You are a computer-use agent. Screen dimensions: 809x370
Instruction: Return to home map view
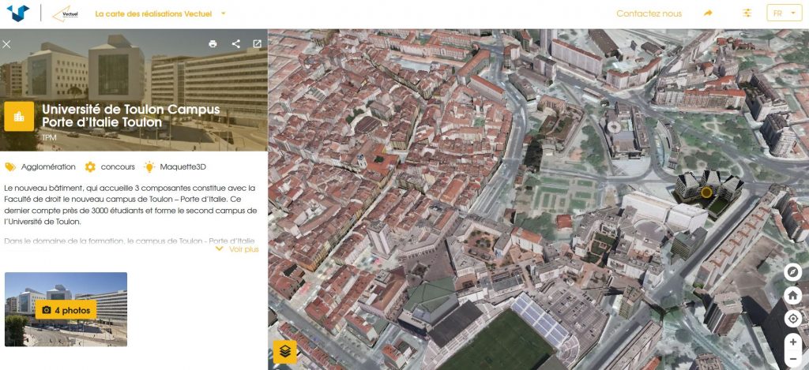coord(792,296)
